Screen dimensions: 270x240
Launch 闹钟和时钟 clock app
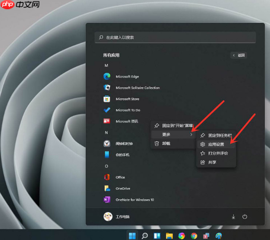pos(118,144)
